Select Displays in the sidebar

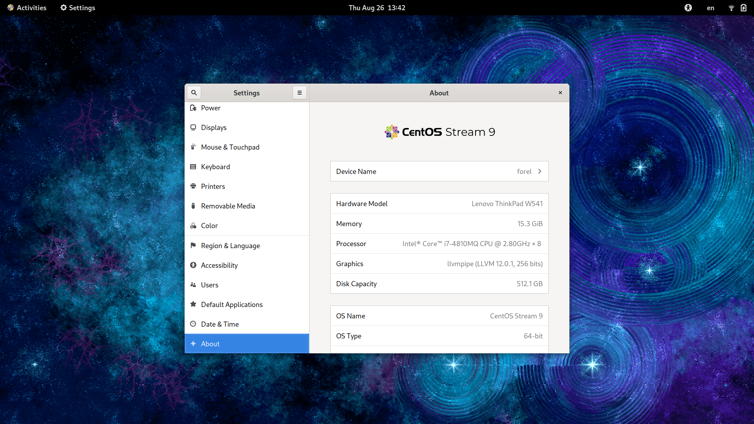coord(247,128)
